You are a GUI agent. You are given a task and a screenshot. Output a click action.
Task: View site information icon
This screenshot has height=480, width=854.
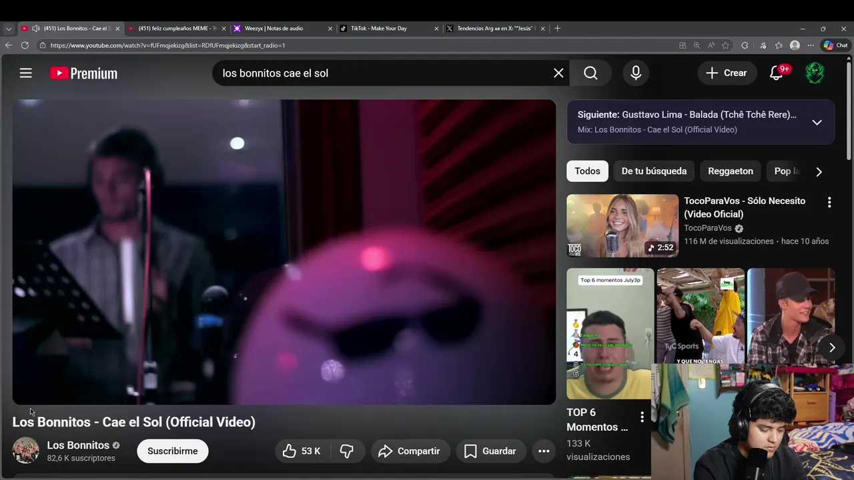click(x=43, y=45)
